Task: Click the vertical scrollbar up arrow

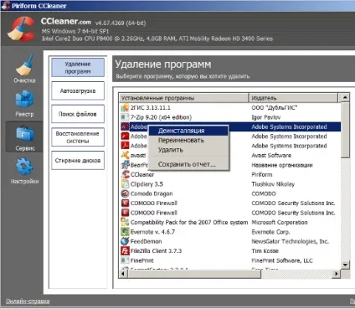Action: click(x=345, y=98)
